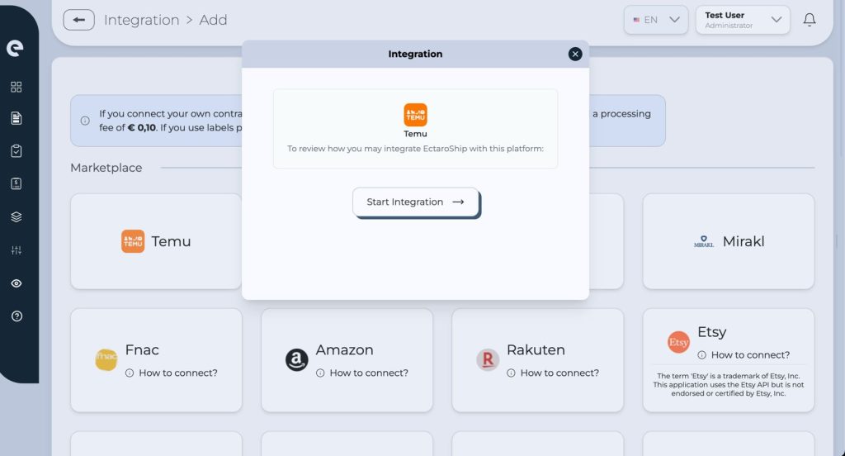Open the document list icon in sidebar
The width and height of the screenshot is (845, 456).
click(x=17, y=118)
